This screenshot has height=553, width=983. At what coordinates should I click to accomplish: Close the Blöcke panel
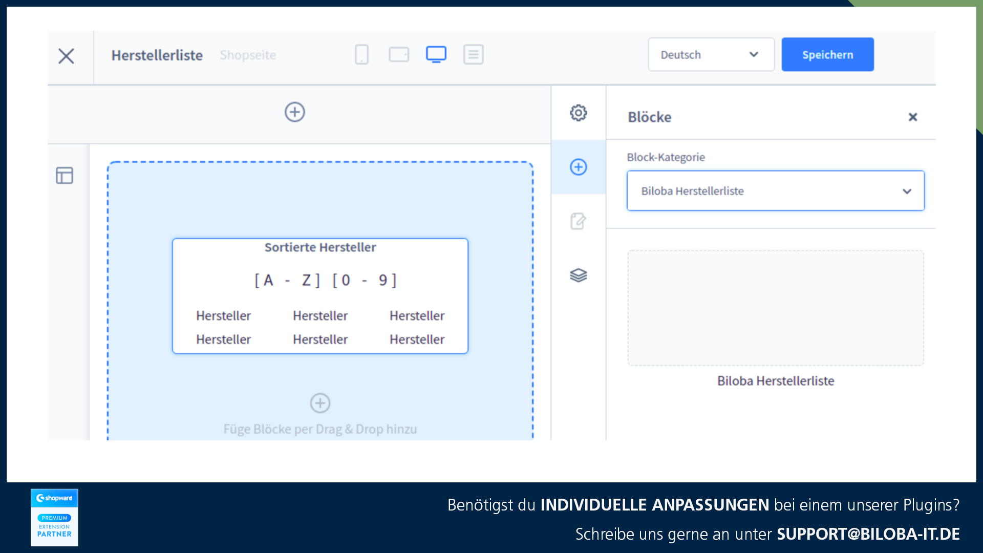pos(913,117)
